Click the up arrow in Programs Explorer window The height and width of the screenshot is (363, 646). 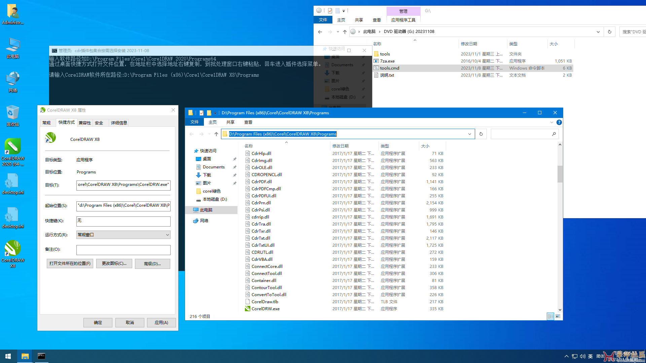coord(216,134)
